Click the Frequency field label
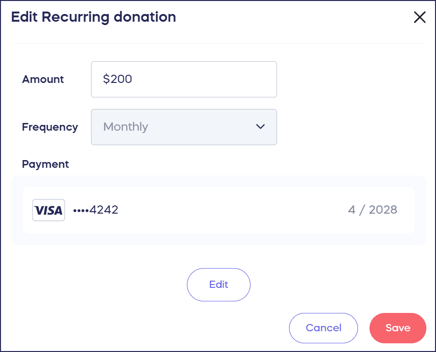The image size is (436, 352). point(50,127)
